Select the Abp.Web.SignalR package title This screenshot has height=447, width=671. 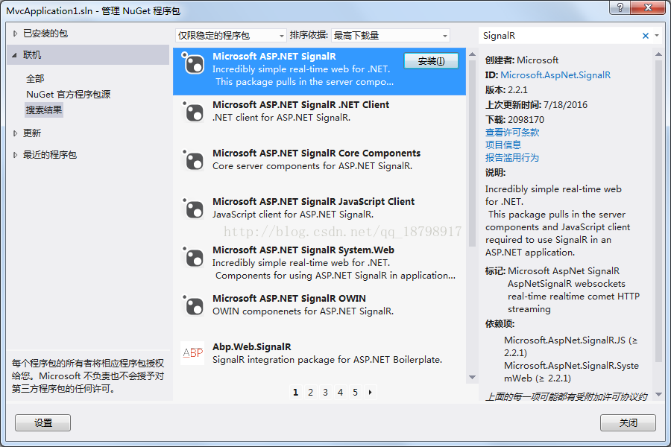pos(252,347)
